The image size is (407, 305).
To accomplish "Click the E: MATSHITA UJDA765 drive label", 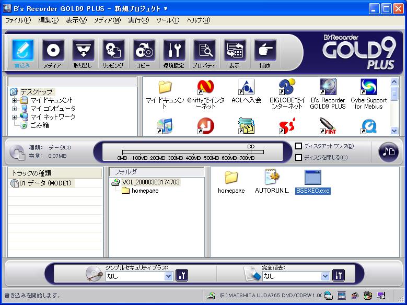I will (x=270, y=296).
